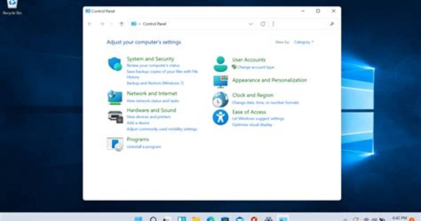The image size is (421, 221).
Task: Open the Programs category
Action: pos(138,139)
